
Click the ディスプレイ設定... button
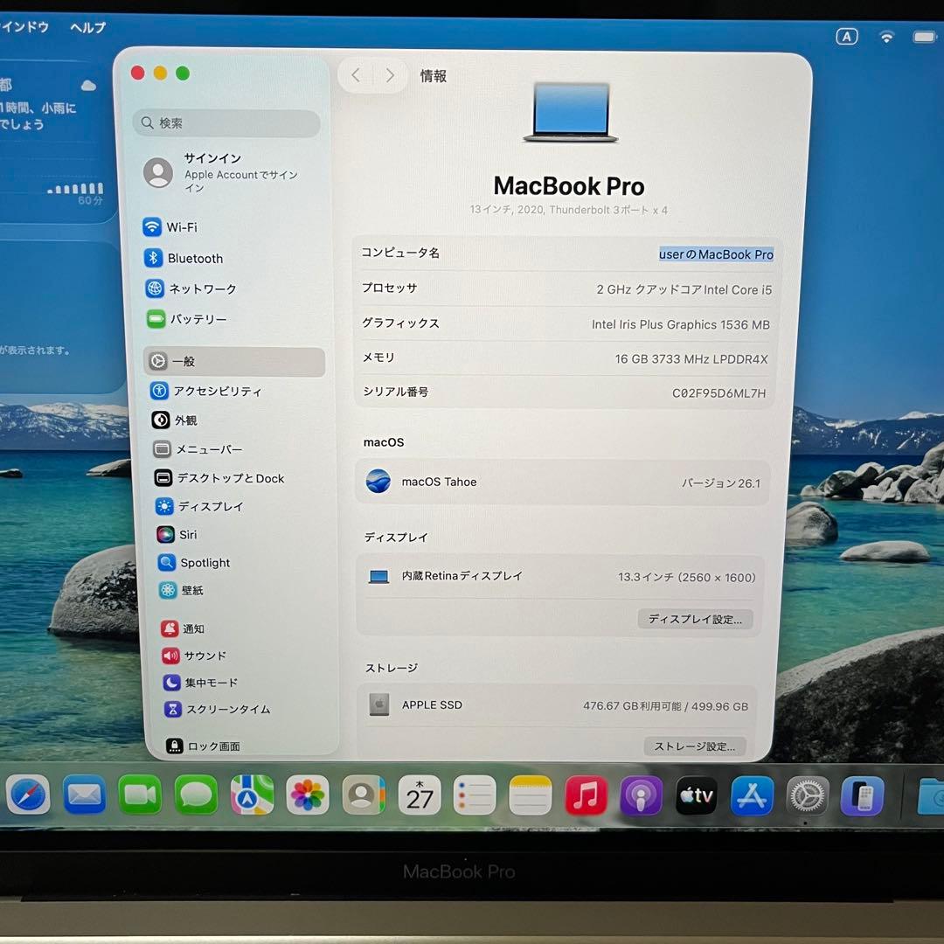pyautogui.click(x=696, y=619)
